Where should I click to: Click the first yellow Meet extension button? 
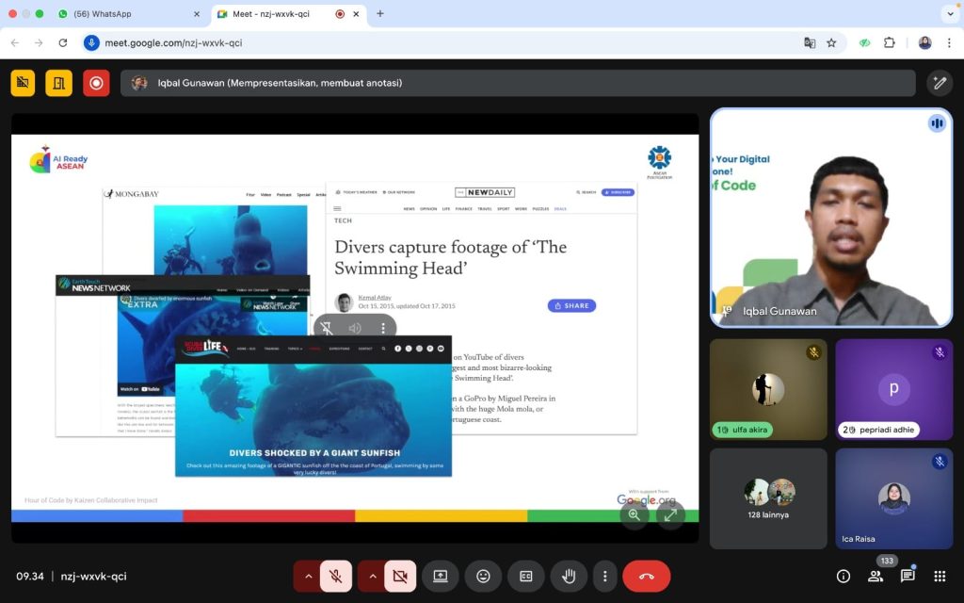pos(23,83)
